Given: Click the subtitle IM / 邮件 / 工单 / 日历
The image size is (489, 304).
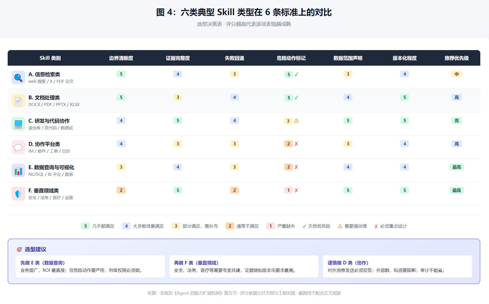Looking at the screenshot, I should pos(49,151).
